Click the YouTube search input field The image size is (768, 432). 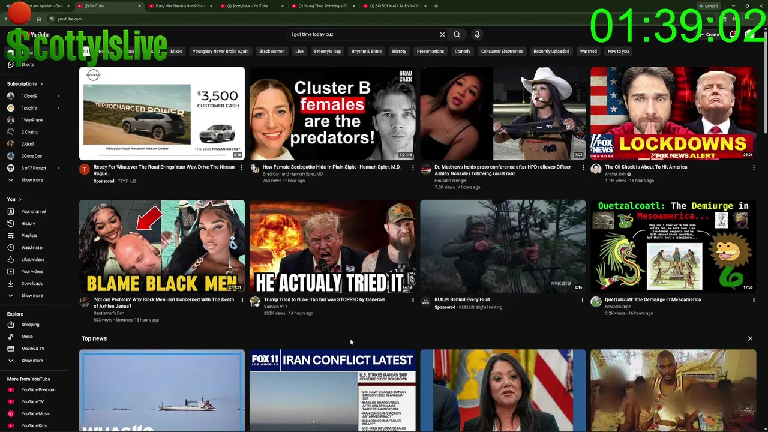tap(363, 34)
